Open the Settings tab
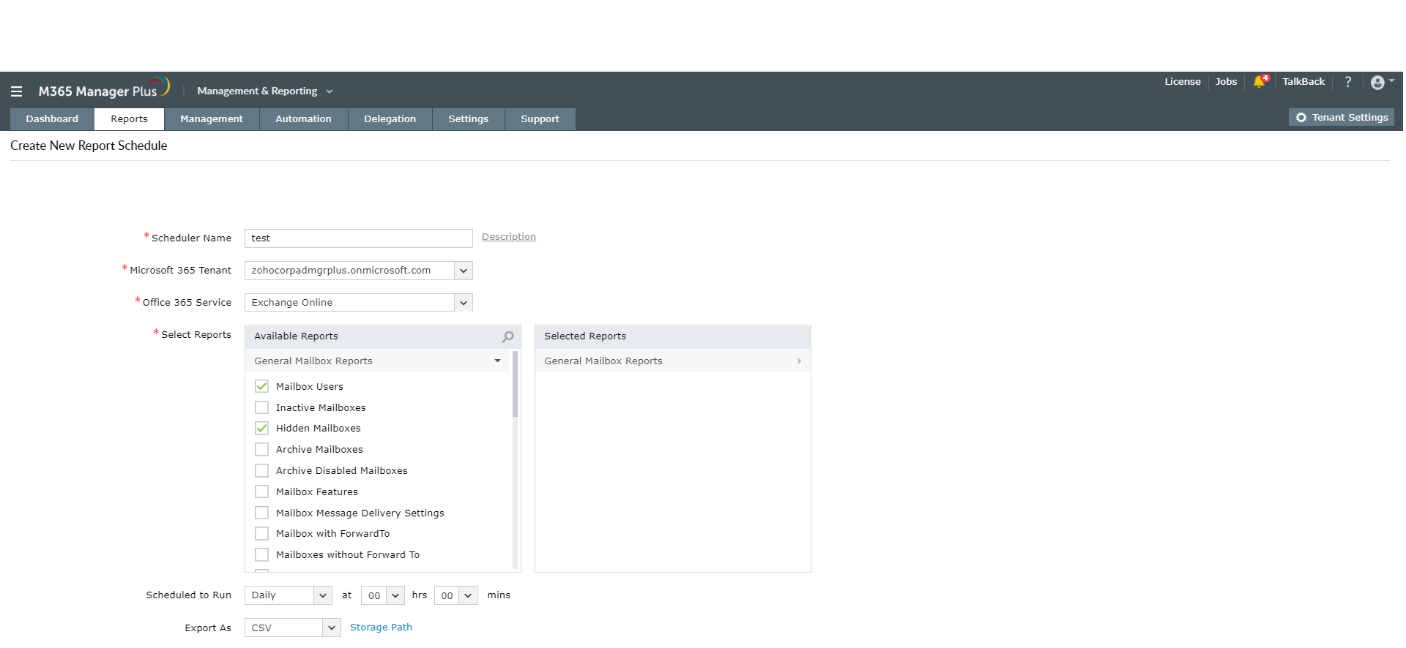The height and width of the screenshot is (648, 1406). 469,119
